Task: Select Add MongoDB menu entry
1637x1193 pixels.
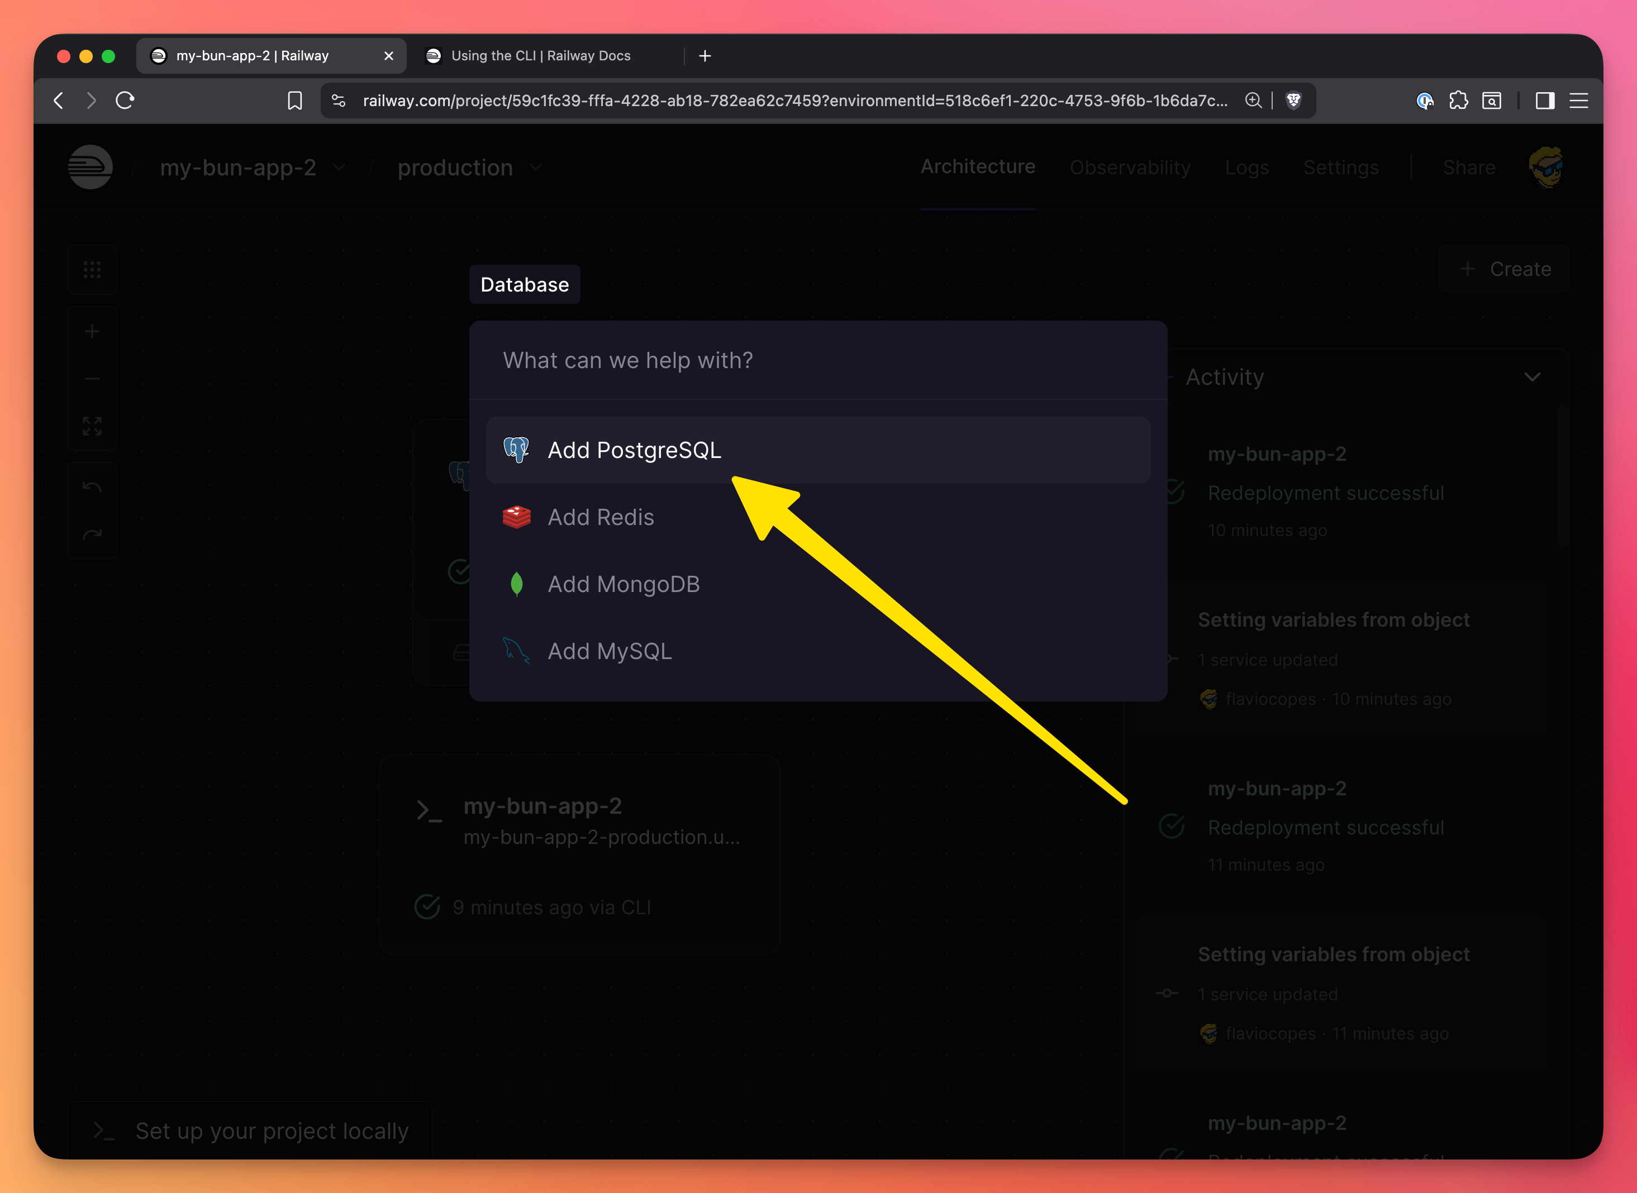Action: pos(623,584)
